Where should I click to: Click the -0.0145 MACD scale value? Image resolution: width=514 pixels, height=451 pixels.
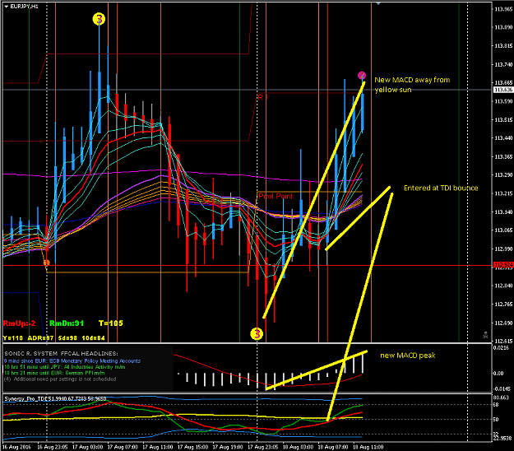tap(502, 389)
